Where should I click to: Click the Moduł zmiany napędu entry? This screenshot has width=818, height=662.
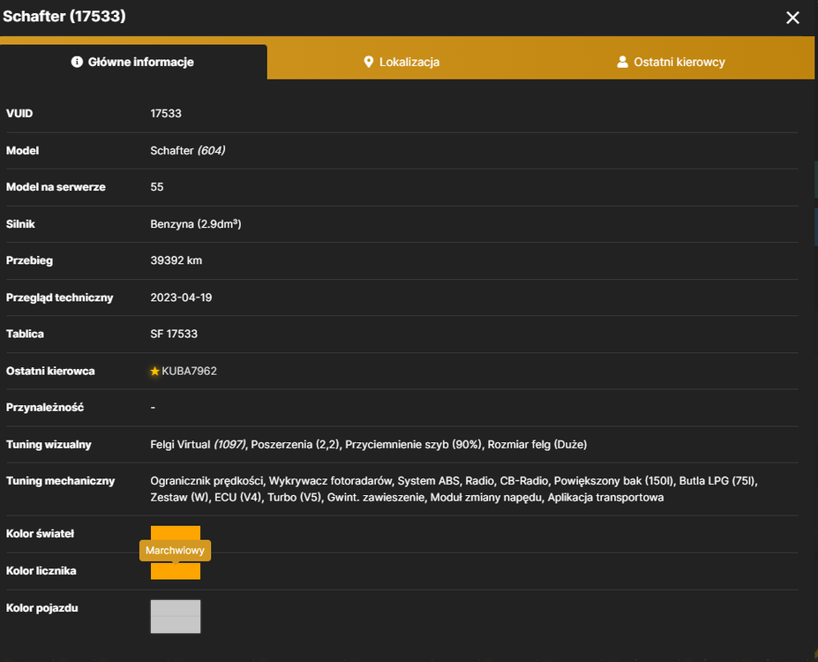pyautogui.click(x=485, y=498)
